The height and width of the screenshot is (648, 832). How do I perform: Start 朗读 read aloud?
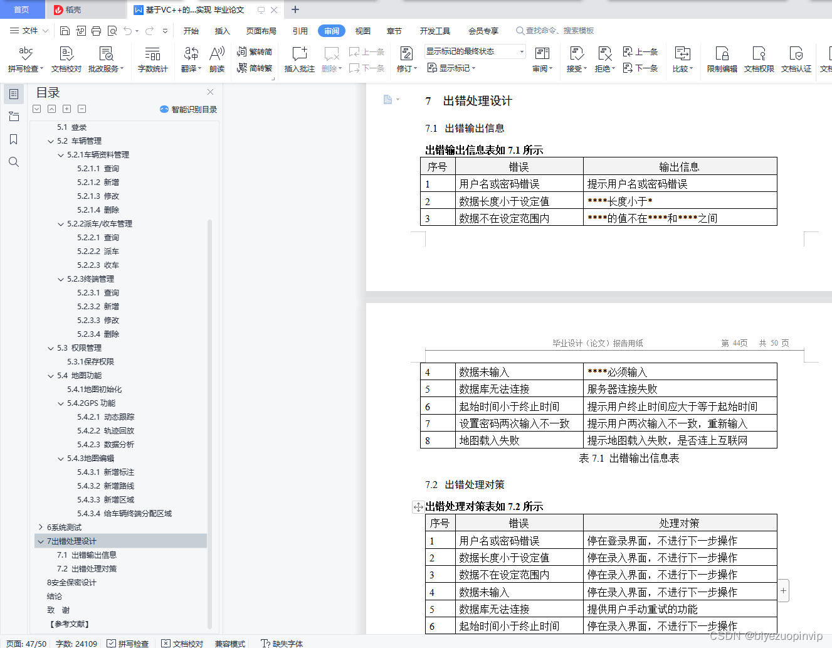point(216,60)
